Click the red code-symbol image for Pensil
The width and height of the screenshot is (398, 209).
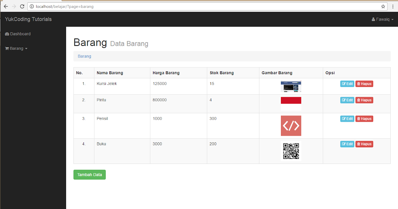[291, 126]
